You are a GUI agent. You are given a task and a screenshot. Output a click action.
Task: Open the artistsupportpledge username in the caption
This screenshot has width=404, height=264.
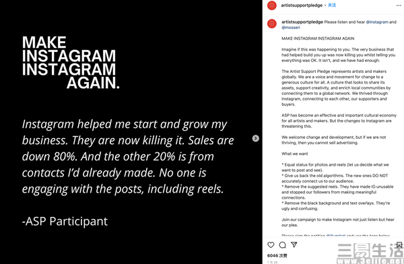(x=302, y=22)
